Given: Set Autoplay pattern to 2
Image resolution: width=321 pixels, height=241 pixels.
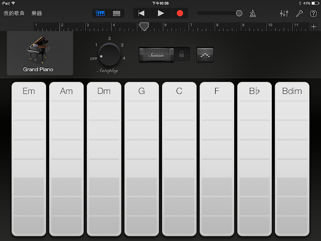Looking at the screenshot, I should (x=109, y=39).
